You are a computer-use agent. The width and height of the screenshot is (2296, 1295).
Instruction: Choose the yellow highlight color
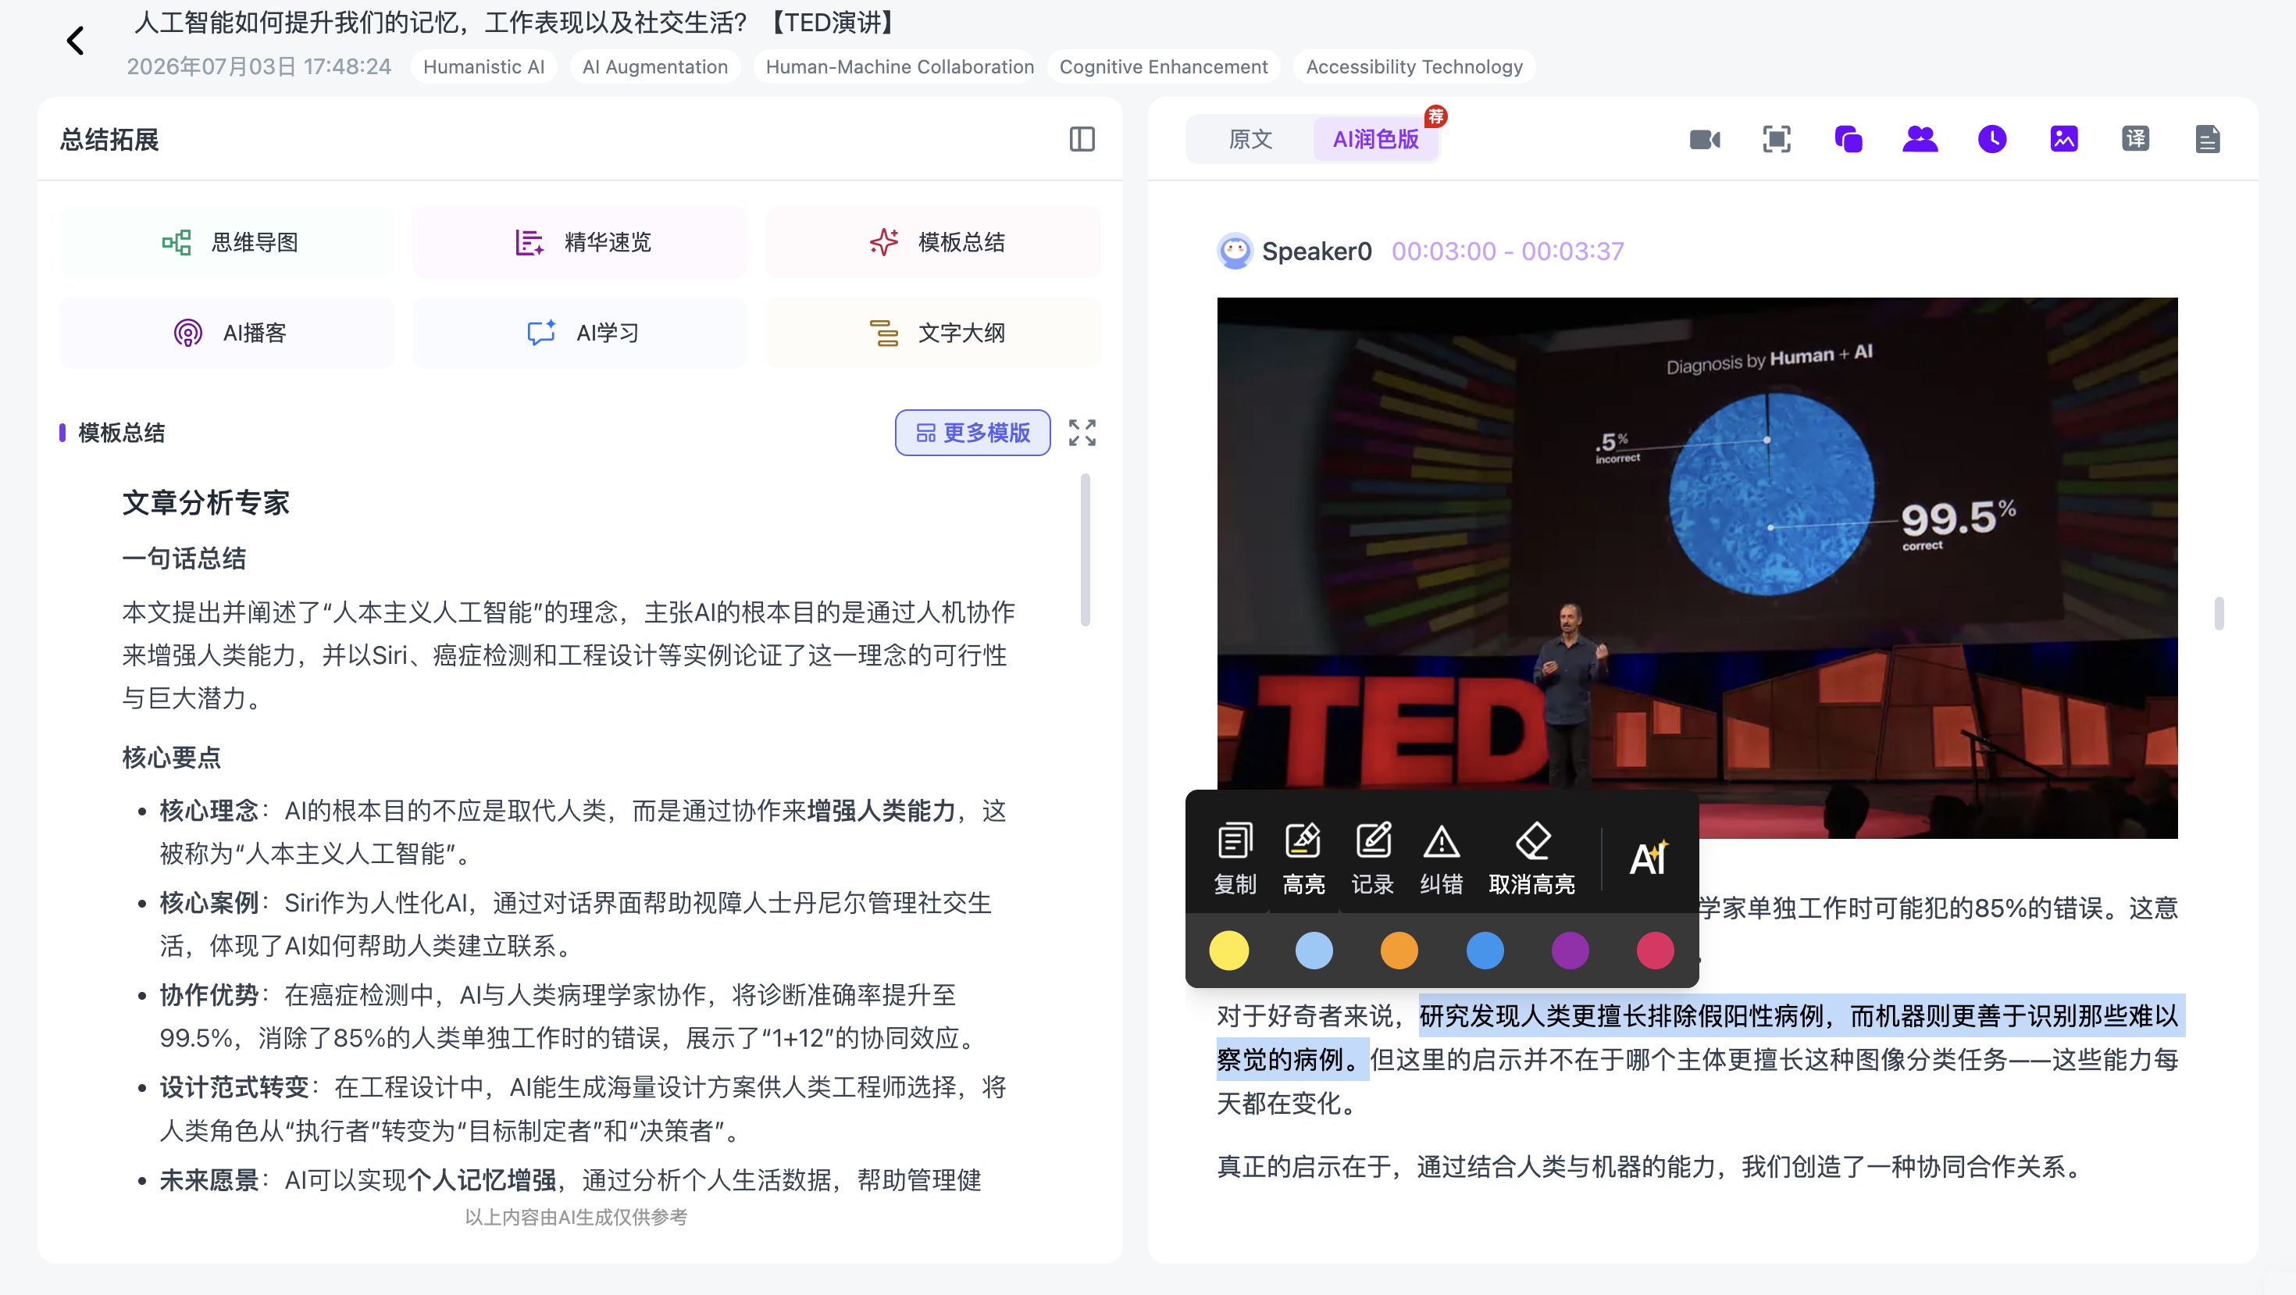pos(1228,950)
